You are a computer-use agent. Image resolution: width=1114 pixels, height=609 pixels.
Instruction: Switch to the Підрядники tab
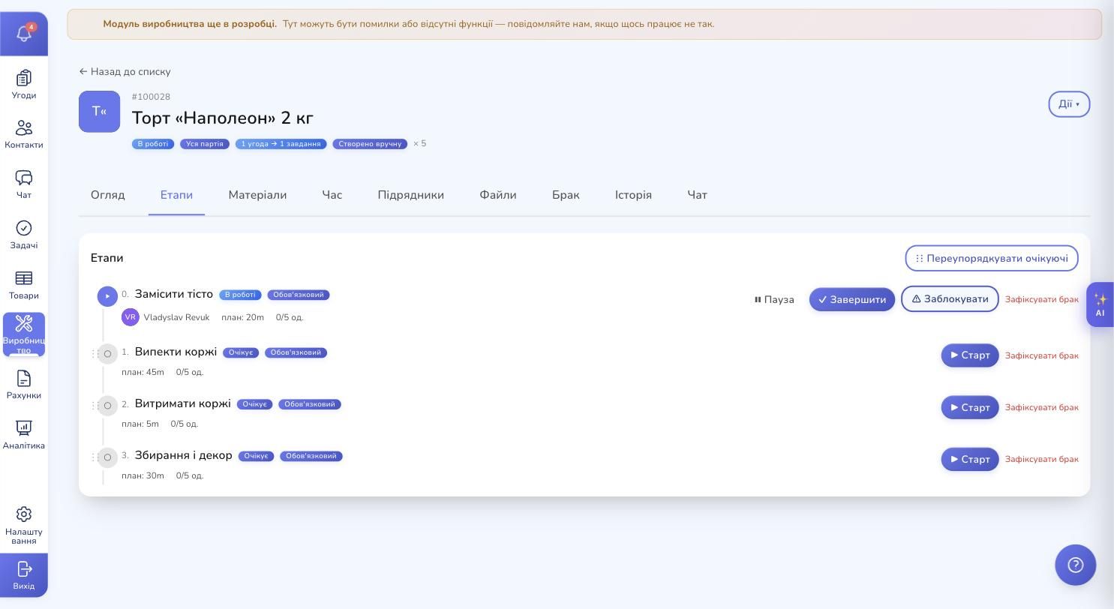point(411,195)
